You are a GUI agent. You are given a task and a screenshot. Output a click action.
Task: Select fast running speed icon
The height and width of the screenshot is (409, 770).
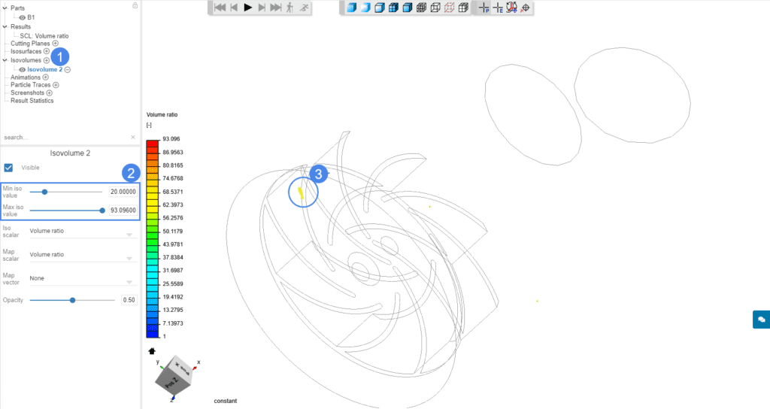point(305,8)
